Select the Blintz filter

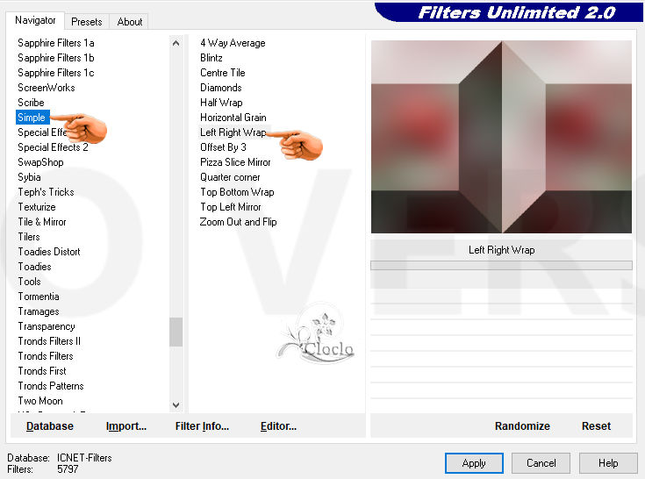(x=211, y=58)
